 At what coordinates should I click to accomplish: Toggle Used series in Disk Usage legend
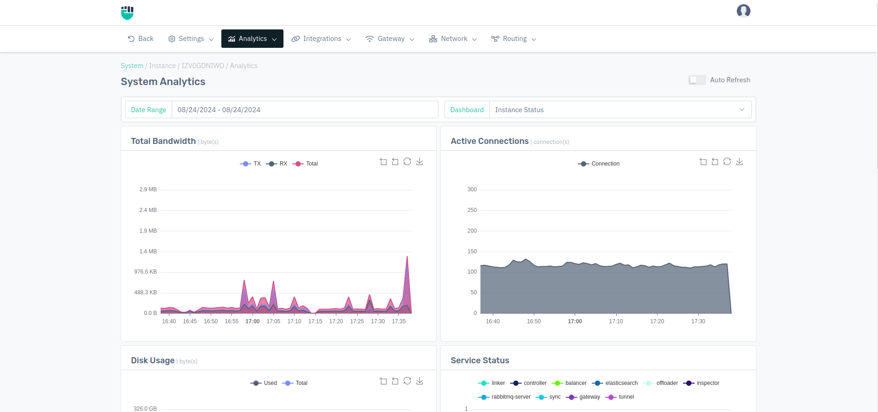pos(264,383)
